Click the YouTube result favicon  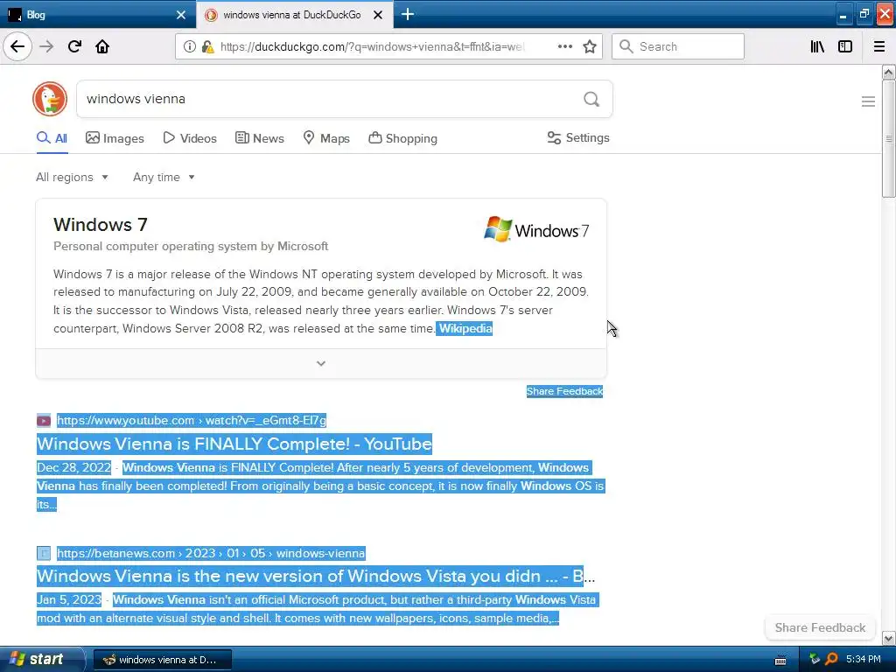[44, 421]
